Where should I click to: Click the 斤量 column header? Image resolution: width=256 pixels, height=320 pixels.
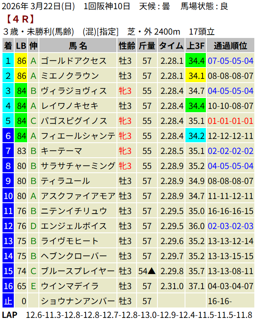147,46
